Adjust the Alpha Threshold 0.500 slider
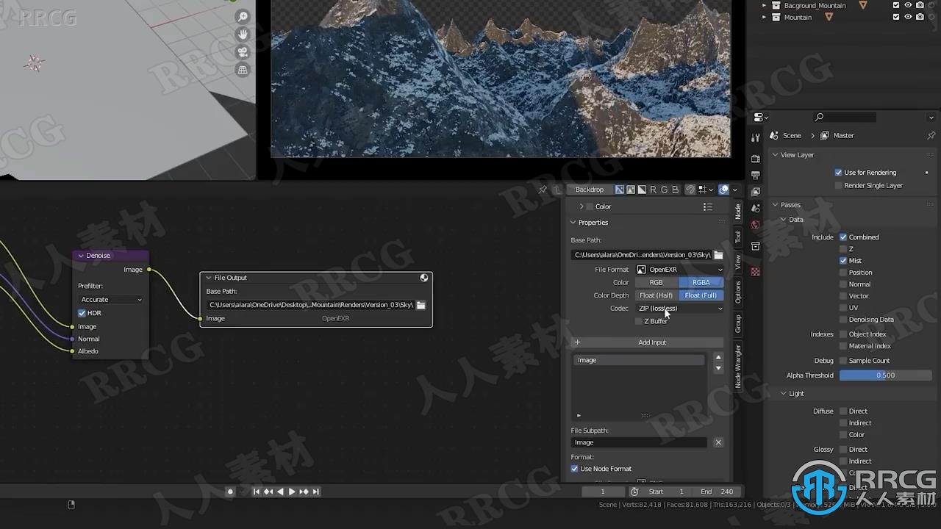This screenshot has width=941, height=529. click(885, 375)
